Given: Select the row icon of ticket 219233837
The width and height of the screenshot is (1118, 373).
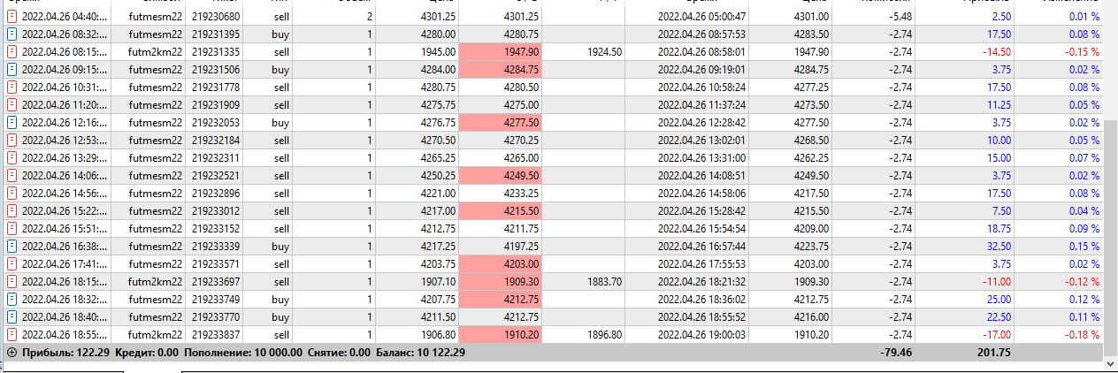Looking at the screenshot, I should pyautogui.click(x=11, y=335).
